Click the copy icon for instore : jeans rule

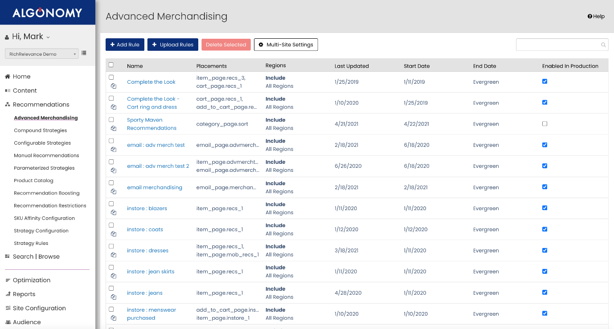pos(114,297)
